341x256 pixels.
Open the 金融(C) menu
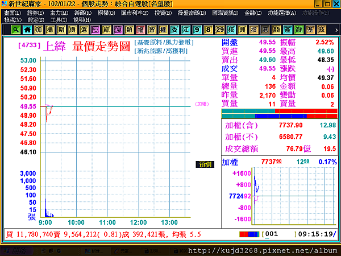253,13
